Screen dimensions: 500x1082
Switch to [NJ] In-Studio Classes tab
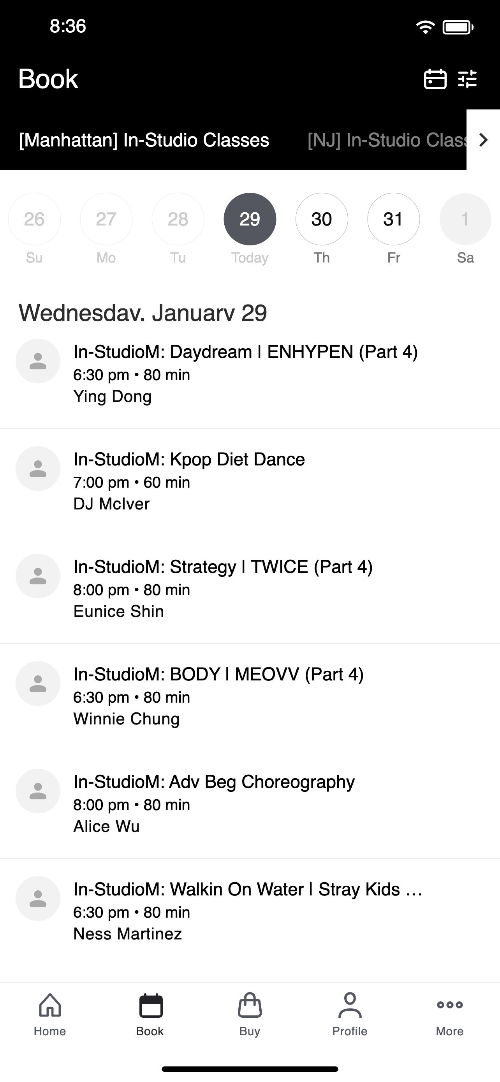click(x=387, y=140)
